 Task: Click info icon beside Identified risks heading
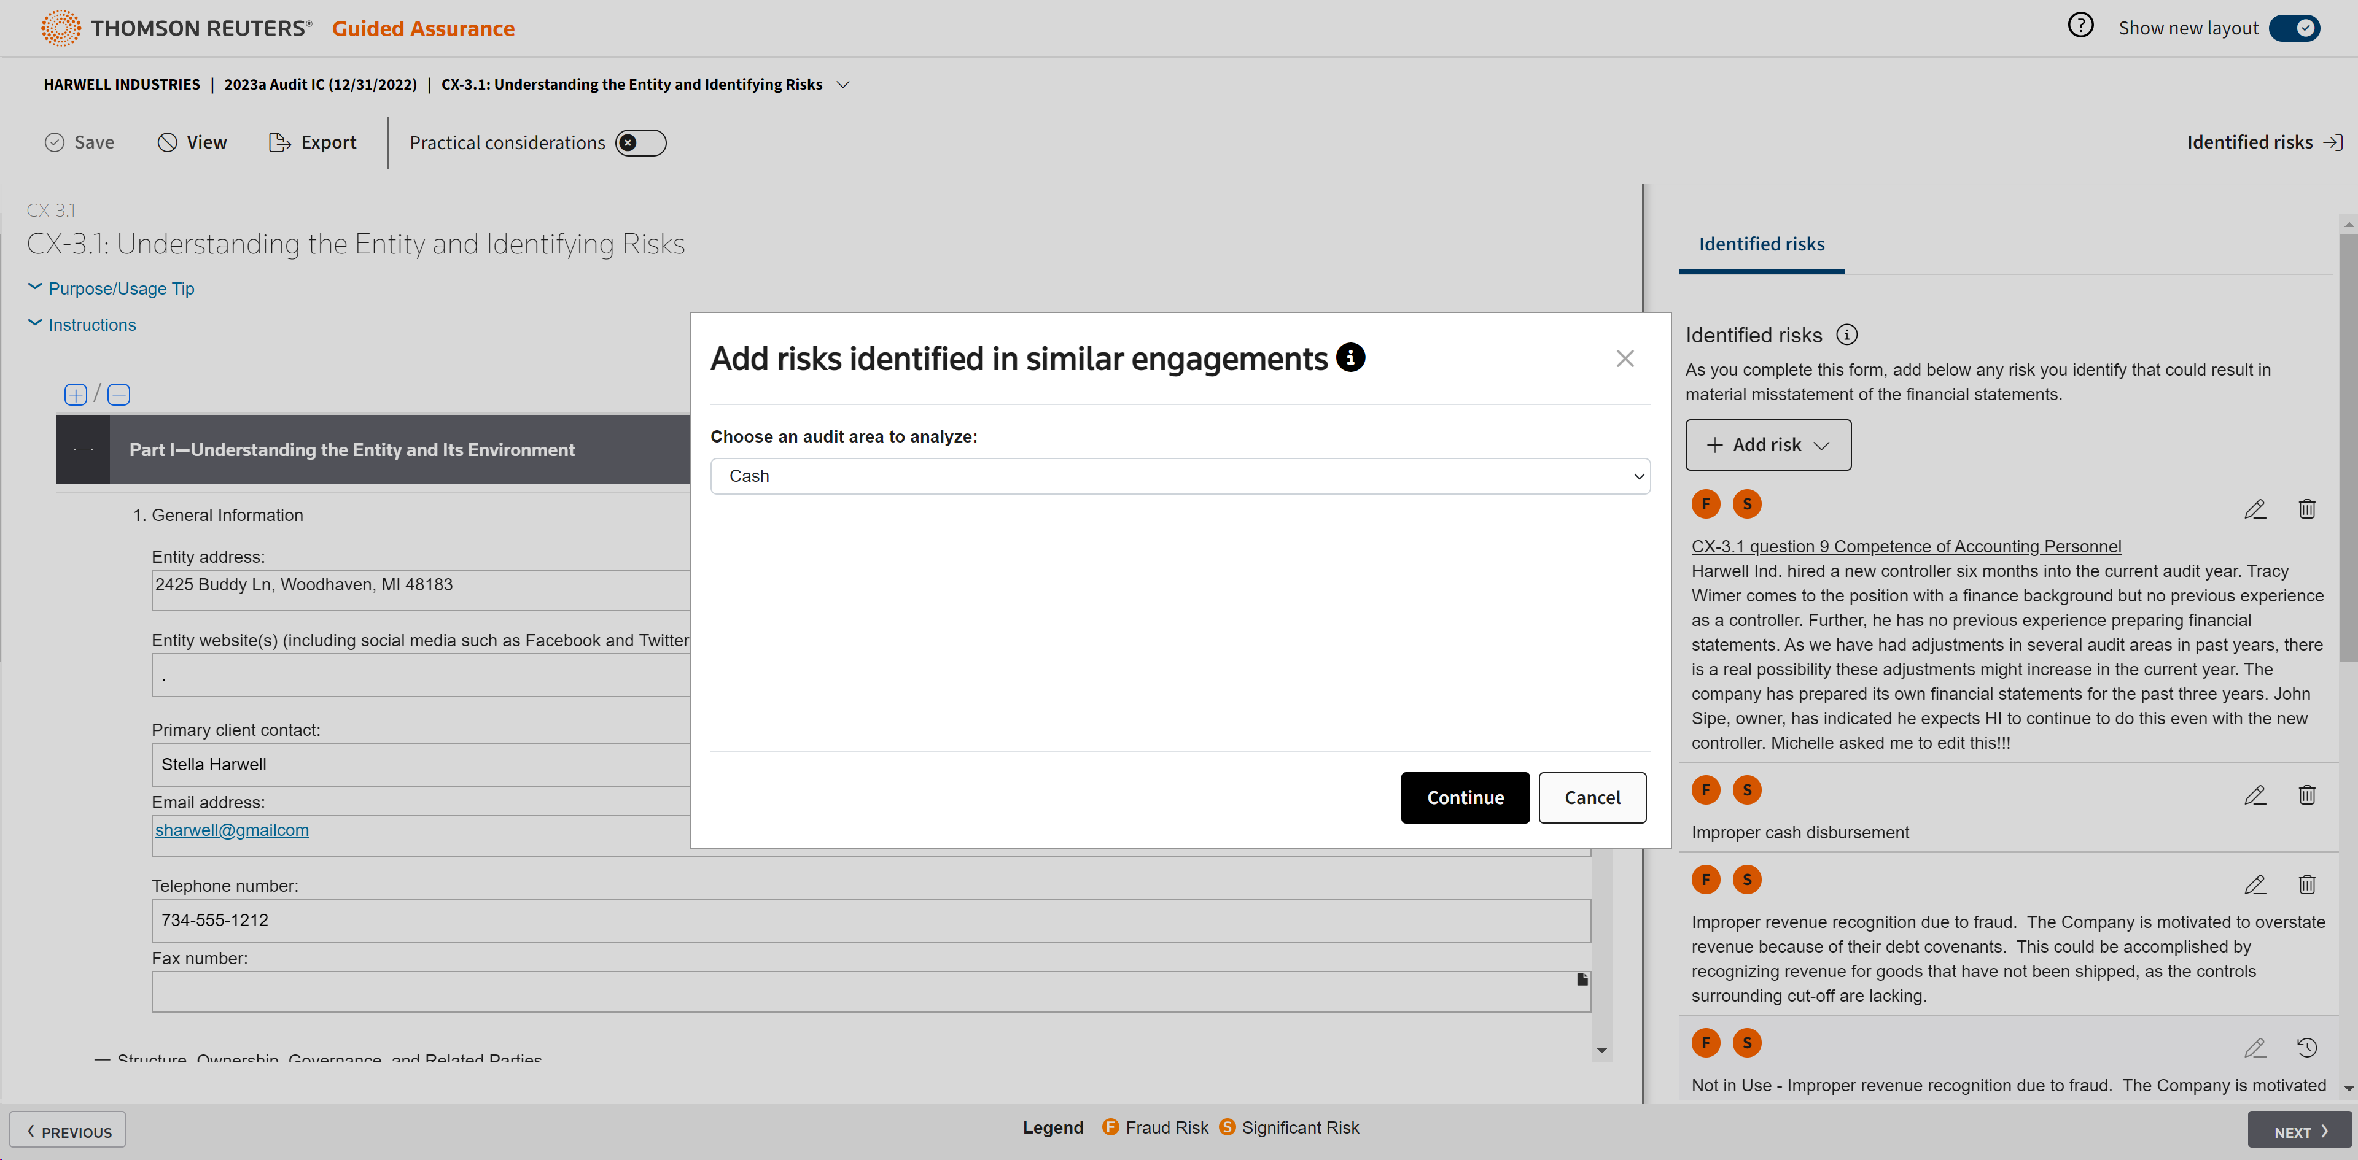point(1846,335)
